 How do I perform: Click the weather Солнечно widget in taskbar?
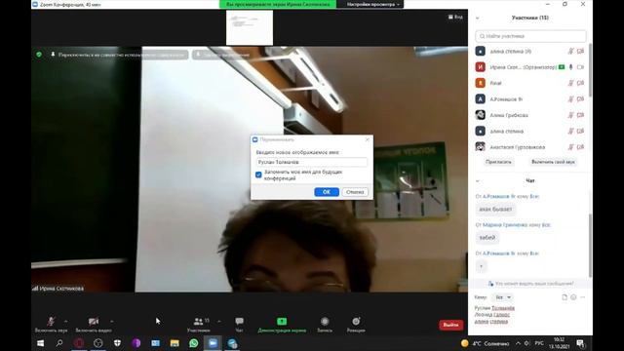[485, 343]
